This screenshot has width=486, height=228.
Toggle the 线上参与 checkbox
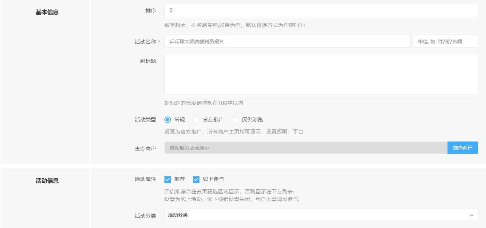[196, 179]
